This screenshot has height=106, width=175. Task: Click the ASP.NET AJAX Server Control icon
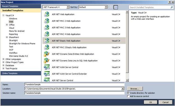coord(47,67)
